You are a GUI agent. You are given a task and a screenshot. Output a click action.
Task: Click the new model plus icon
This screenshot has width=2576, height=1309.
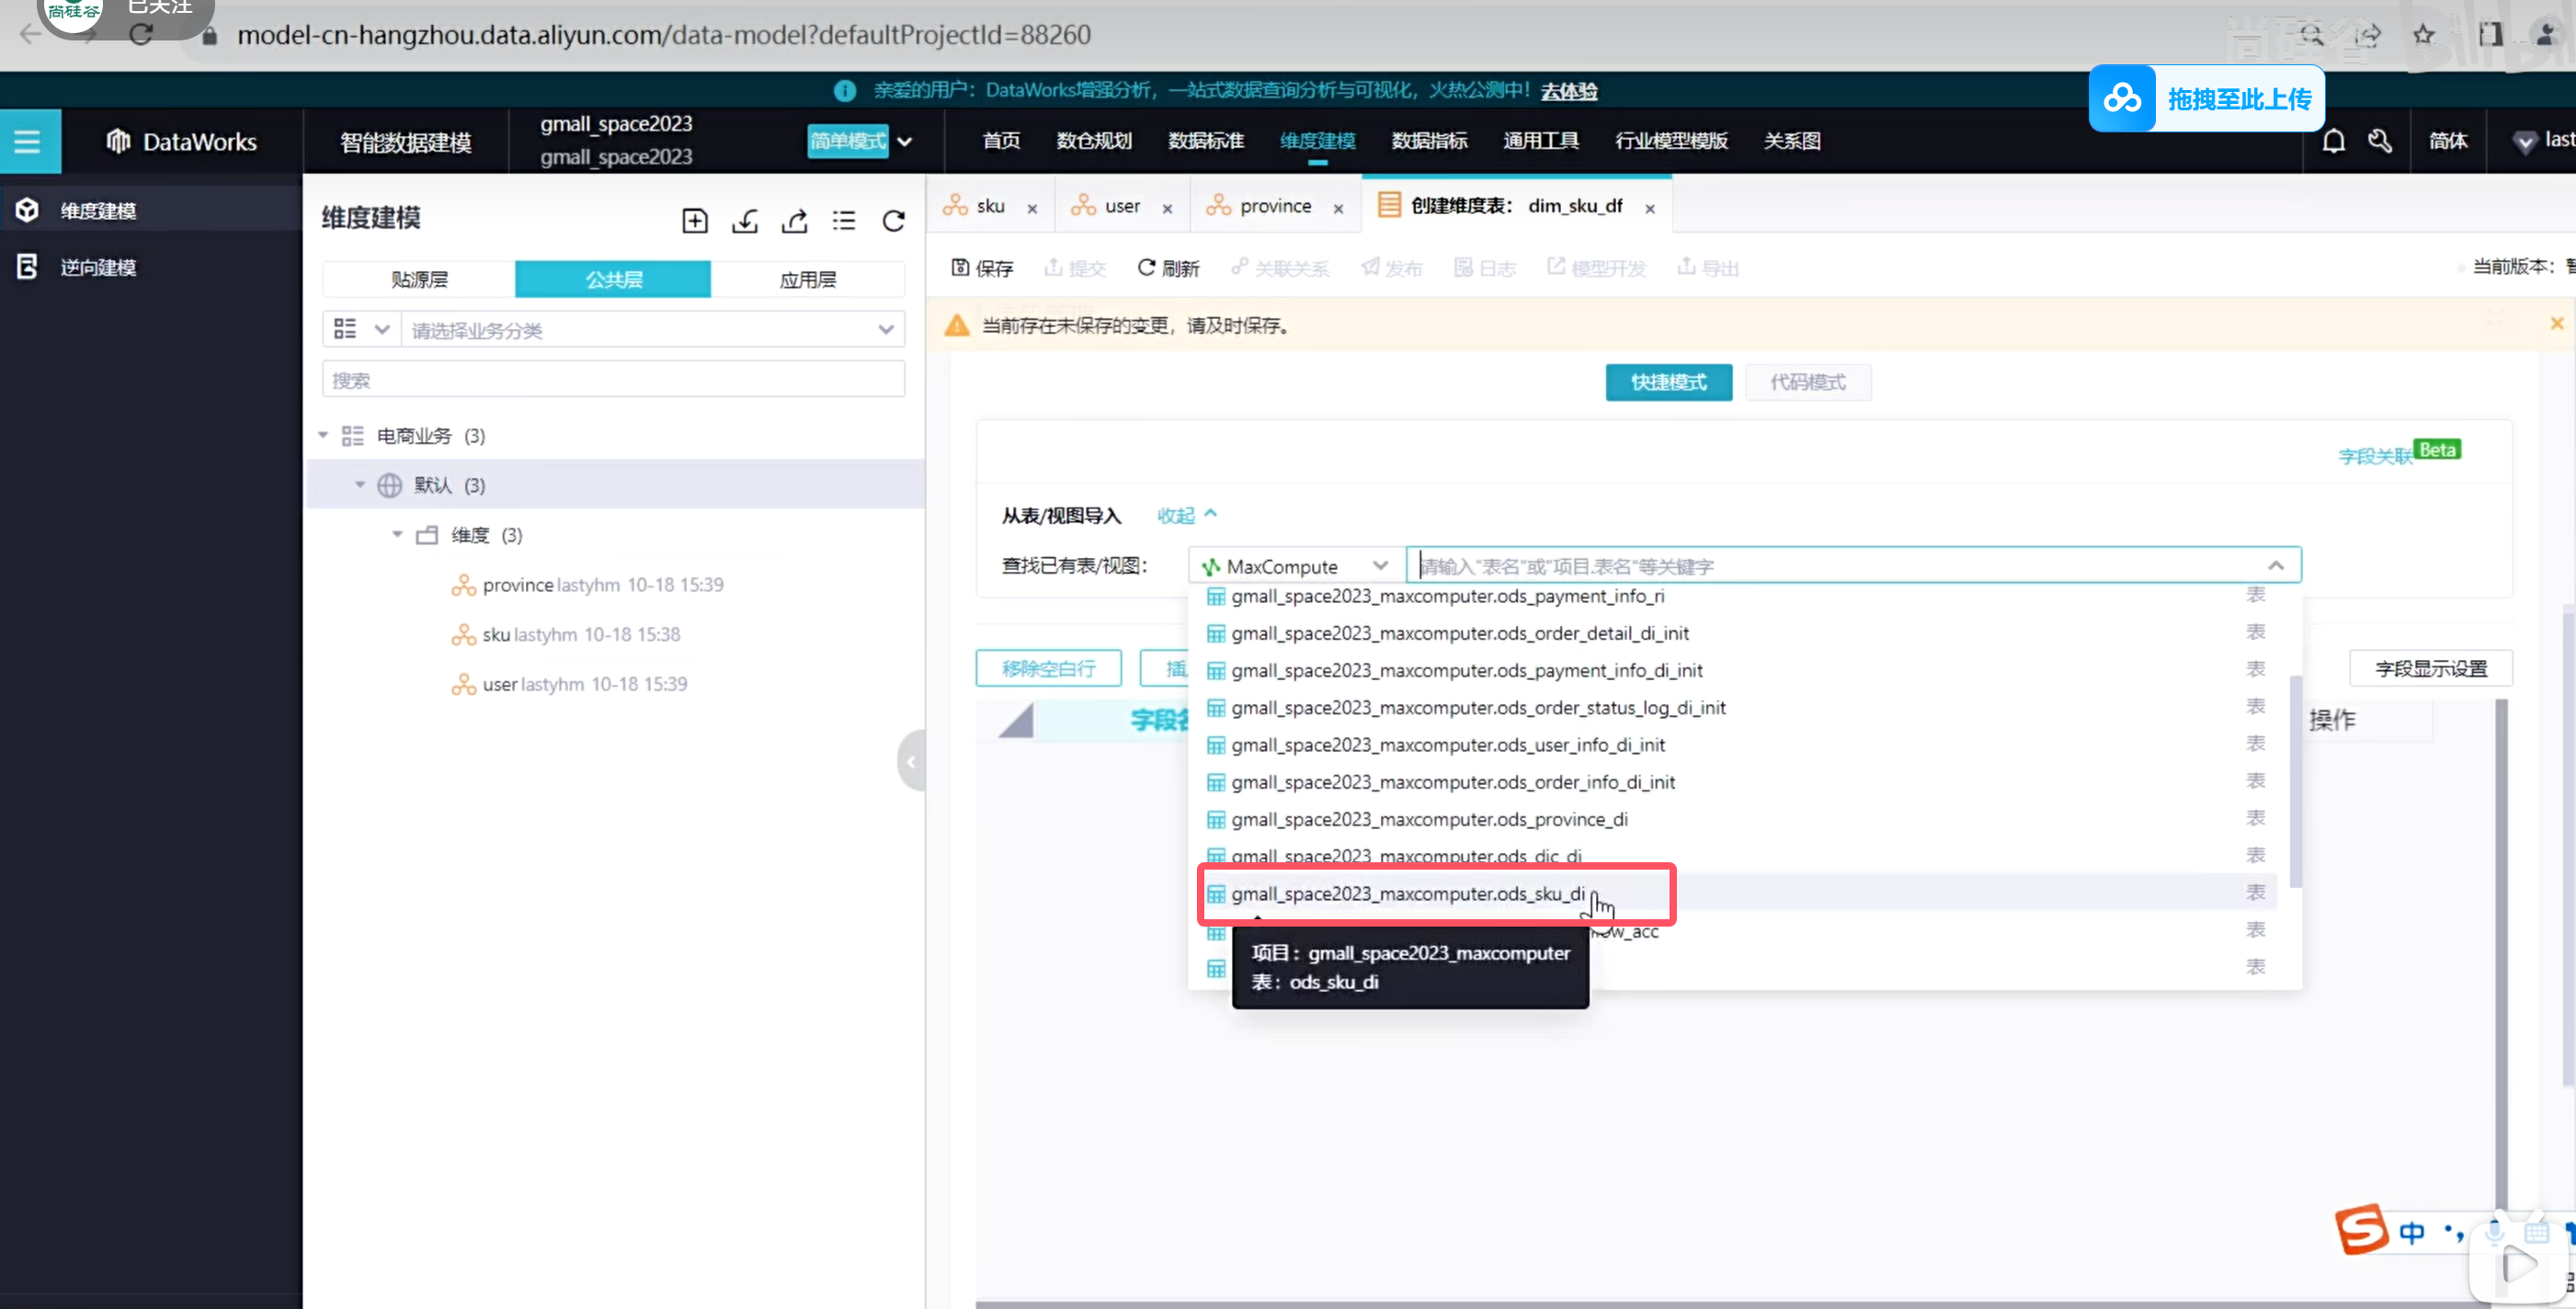694,221
